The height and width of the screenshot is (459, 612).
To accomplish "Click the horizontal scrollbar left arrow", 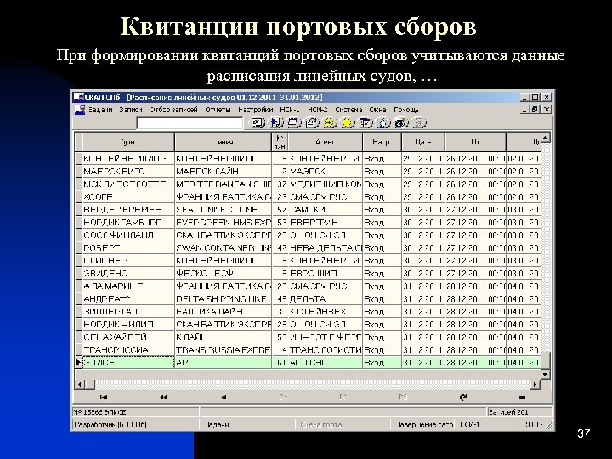I will click(x=80, y=385).
